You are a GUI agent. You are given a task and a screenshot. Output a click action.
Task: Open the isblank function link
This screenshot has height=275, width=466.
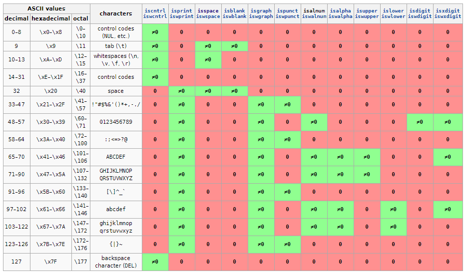[234, 10]
